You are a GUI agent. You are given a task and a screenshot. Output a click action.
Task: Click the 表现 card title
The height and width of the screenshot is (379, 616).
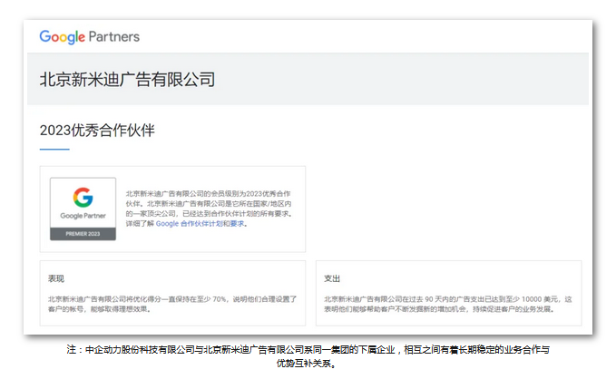point(56,278)
